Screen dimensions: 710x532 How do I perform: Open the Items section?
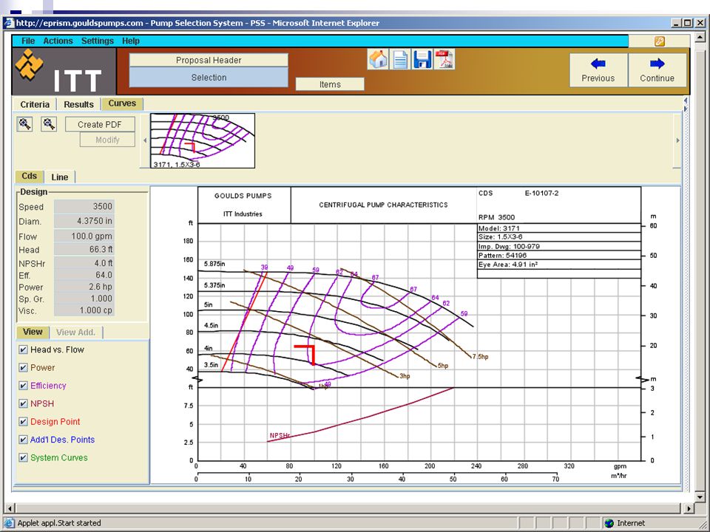[330, 84]
